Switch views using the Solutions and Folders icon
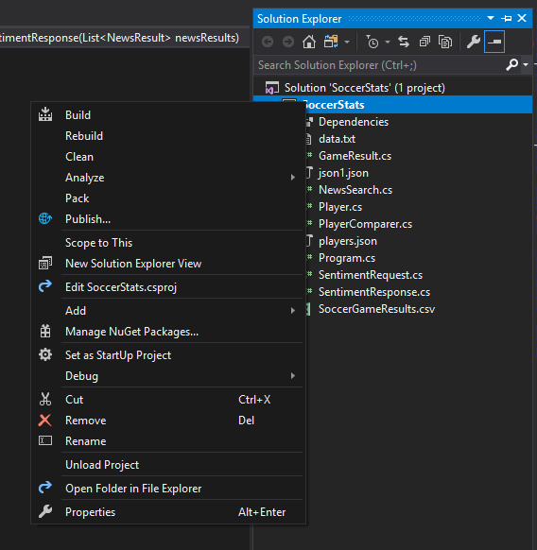This screenshot has height=550, width=537. tap(331, 42)
